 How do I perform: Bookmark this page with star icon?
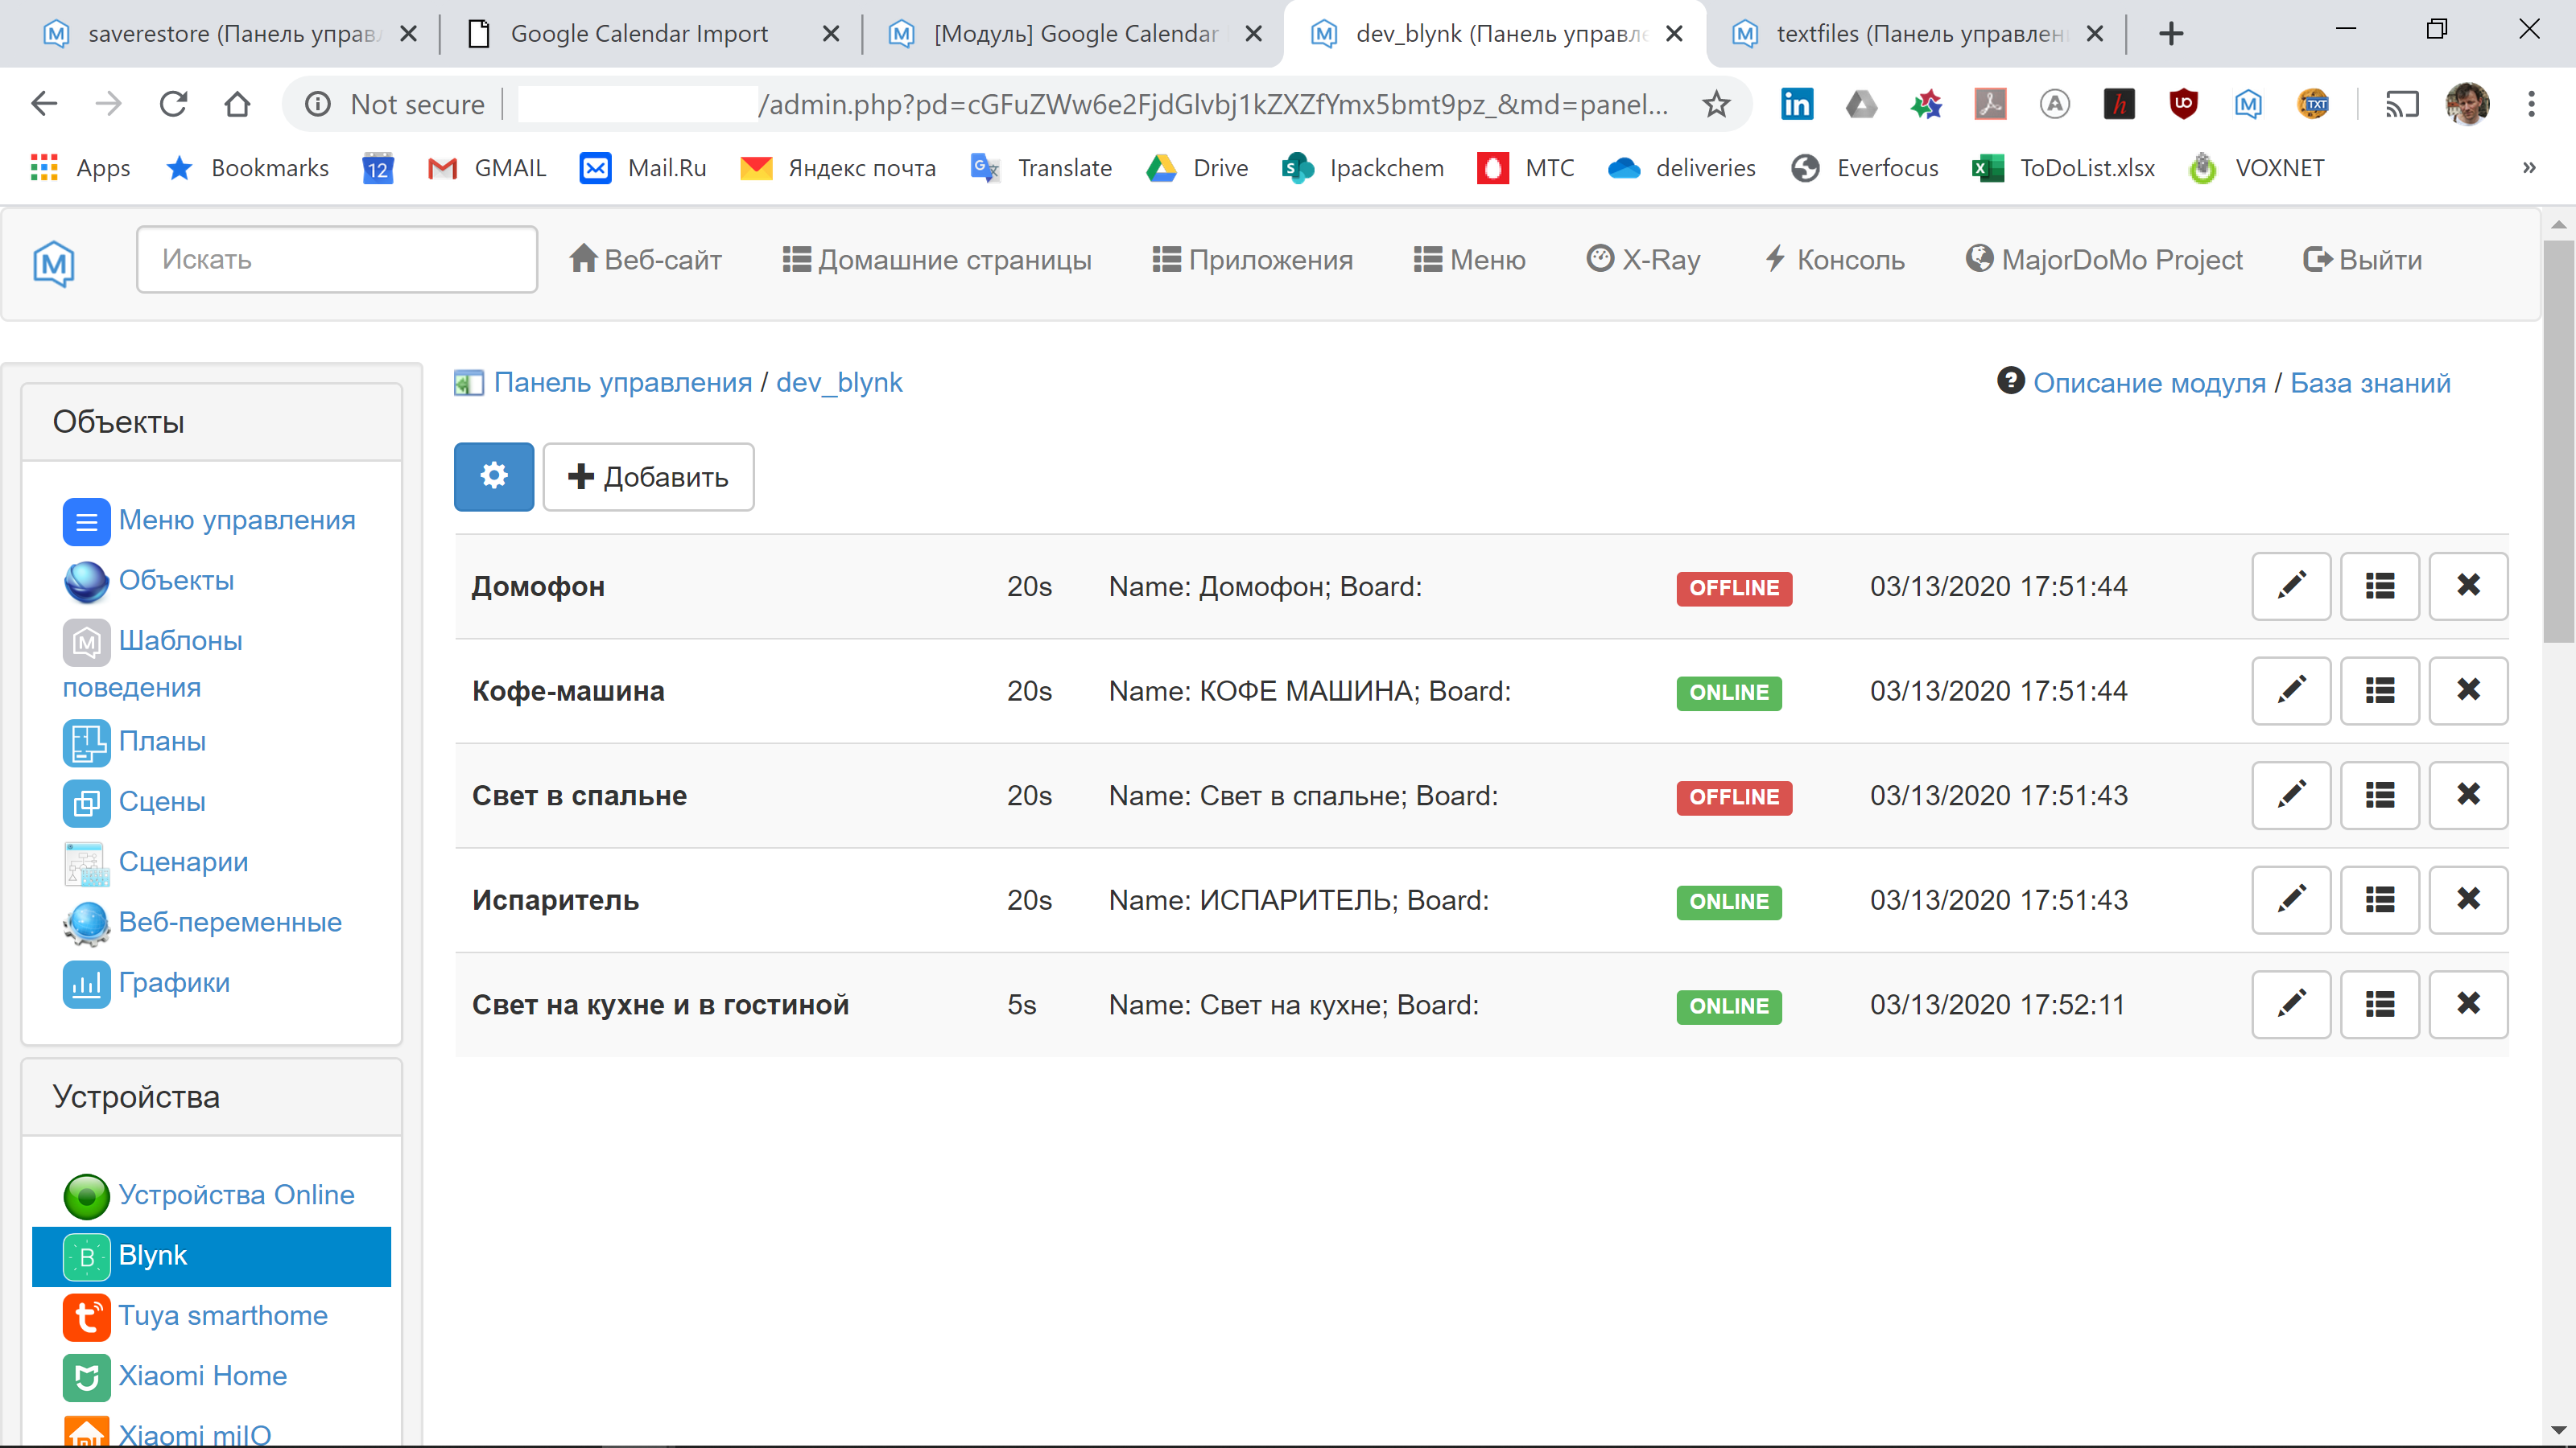tap(1716, 104)
